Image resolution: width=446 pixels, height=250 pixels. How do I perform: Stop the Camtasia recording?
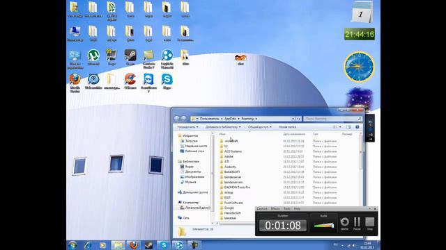coord(370,224)
